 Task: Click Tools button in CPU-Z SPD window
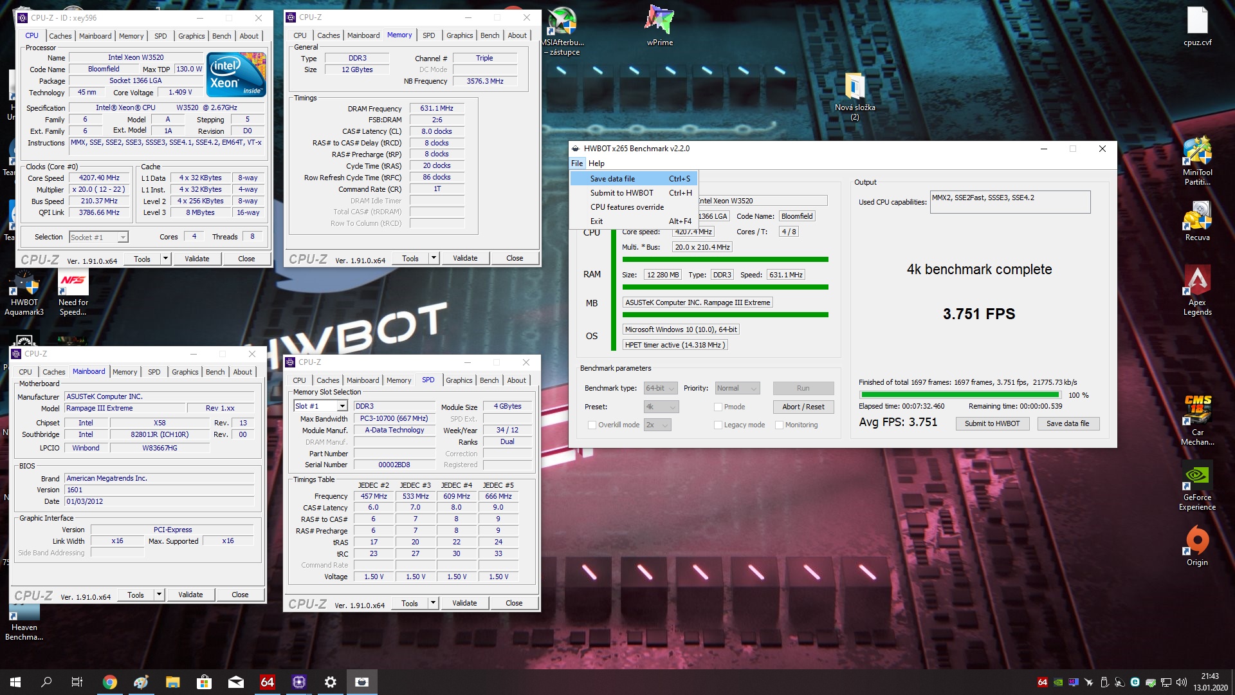[x=410, y=603]
